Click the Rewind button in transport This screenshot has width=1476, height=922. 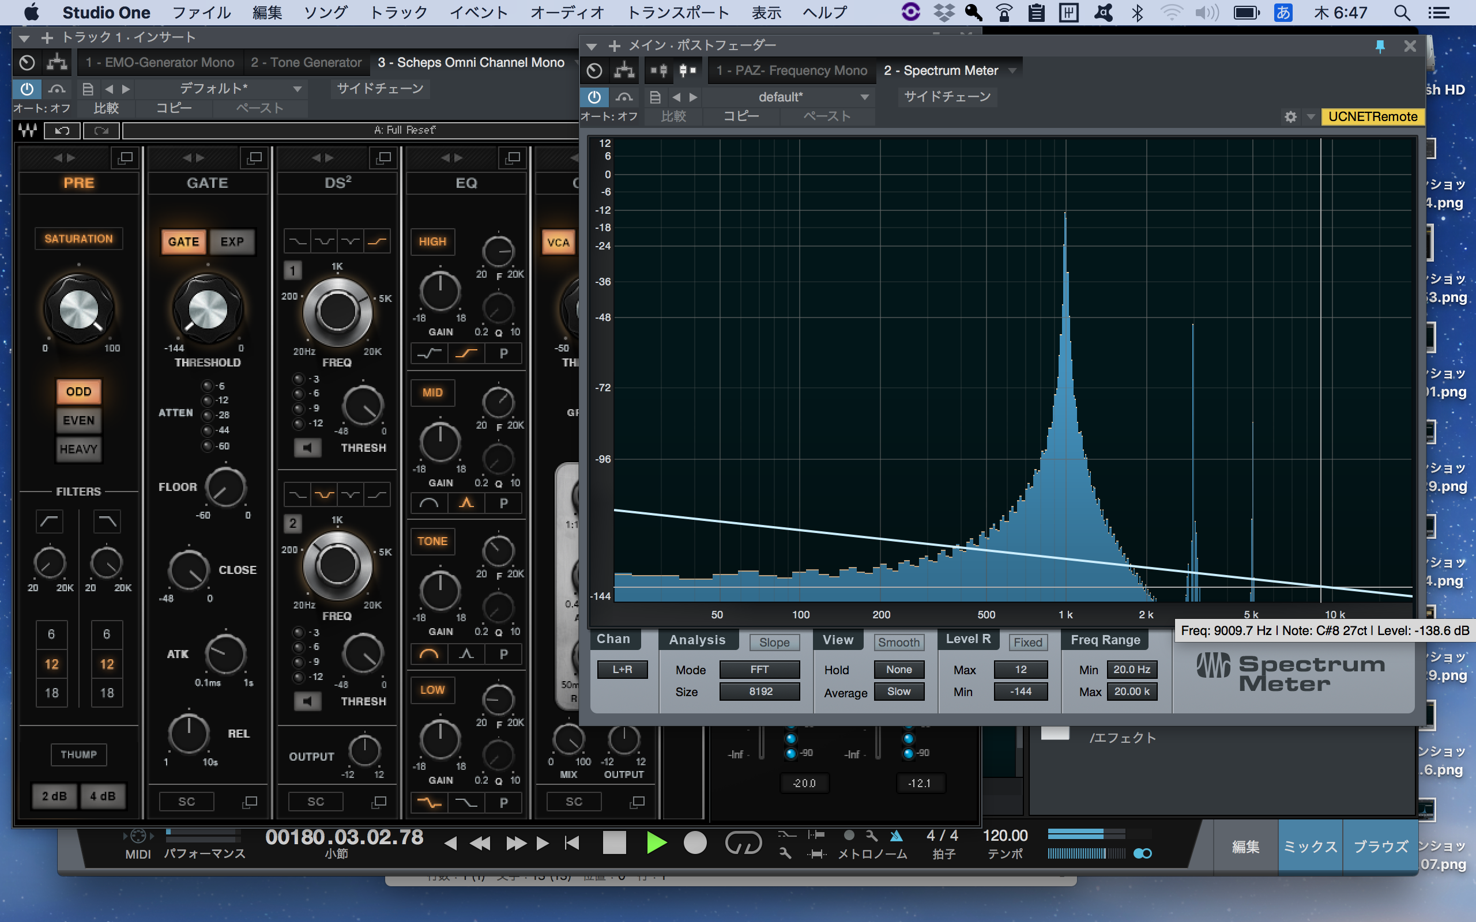click(480, 843)
